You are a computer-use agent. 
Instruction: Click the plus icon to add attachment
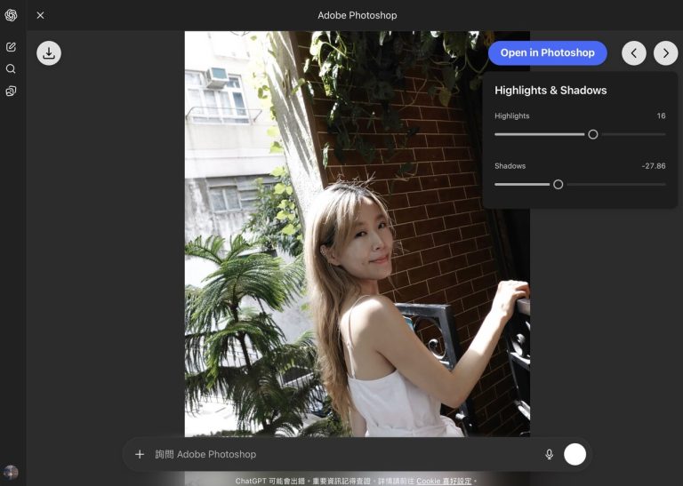(140, 454)
